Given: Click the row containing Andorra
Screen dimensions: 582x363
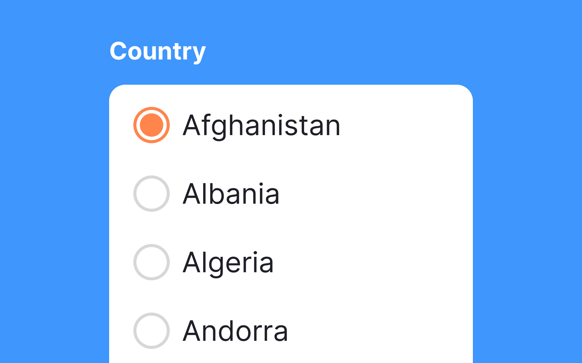Looking at the screenshot, I should point(236,331).
